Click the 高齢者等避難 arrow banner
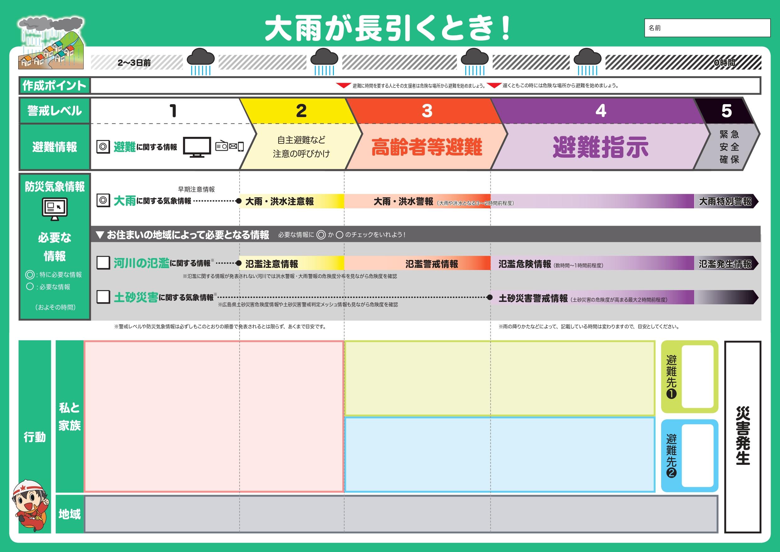The width and height of the screenshot is (780, 552). [x=426, y=147]
